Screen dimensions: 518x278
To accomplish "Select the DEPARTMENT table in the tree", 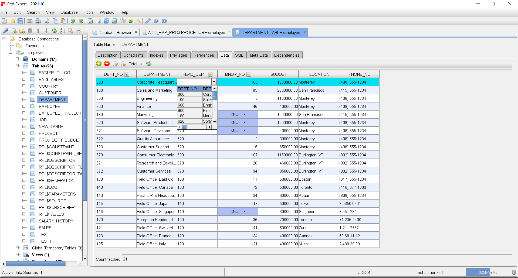I will tap(52, 99).
